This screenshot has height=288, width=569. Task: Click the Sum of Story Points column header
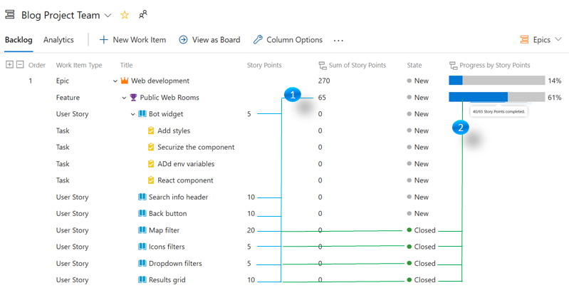[x=357, y=66]
